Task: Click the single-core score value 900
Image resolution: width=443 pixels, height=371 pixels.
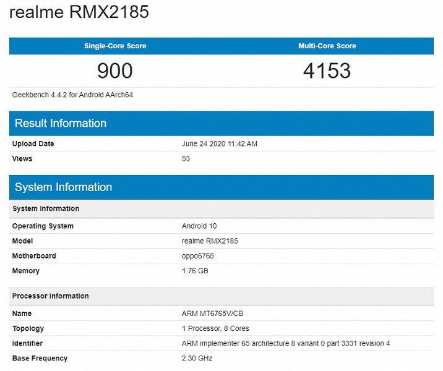Action: pyautogui.click(x=115, y=70)
